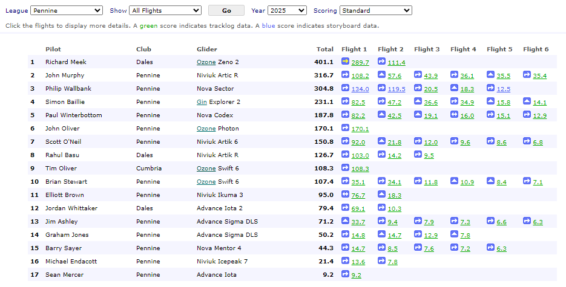566x287 pixels.
Task: Select Elliott Brown's total score 95.0
Action: point(326,195)
